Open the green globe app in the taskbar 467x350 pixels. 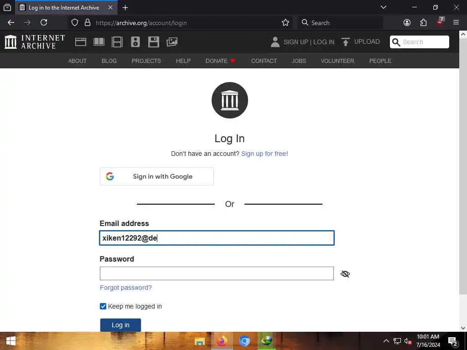click(266, 341)
